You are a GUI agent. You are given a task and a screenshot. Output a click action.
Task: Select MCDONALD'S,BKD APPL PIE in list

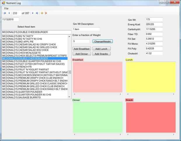tap(35, 42)
